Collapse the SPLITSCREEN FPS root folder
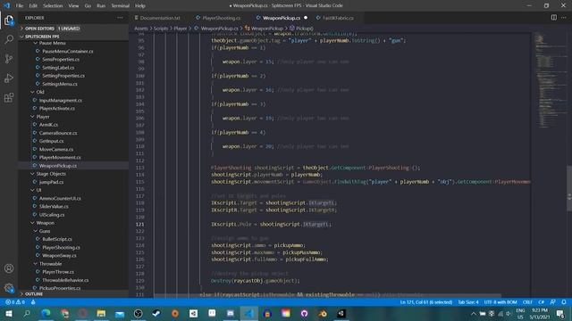This screenshot has height=321, width=572. [x=42, y=37]
